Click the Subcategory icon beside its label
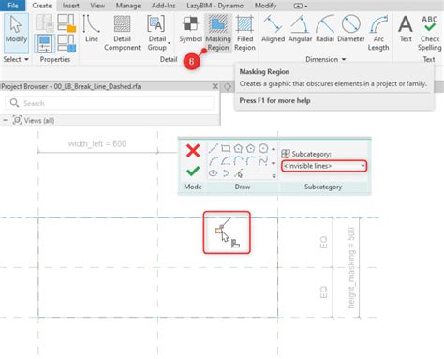 pyautogui.click(x=286, y=154)
